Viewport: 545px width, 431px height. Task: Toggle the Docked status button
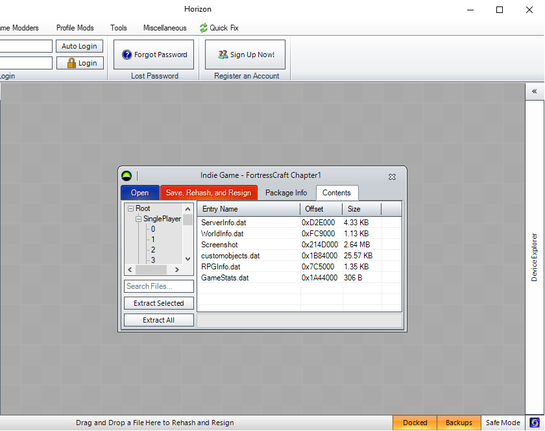click(x=415, y=423)
